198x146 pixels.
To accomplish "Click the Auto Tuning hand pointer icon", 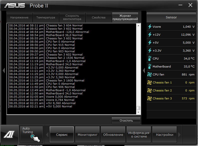I will tap(35, 138).
